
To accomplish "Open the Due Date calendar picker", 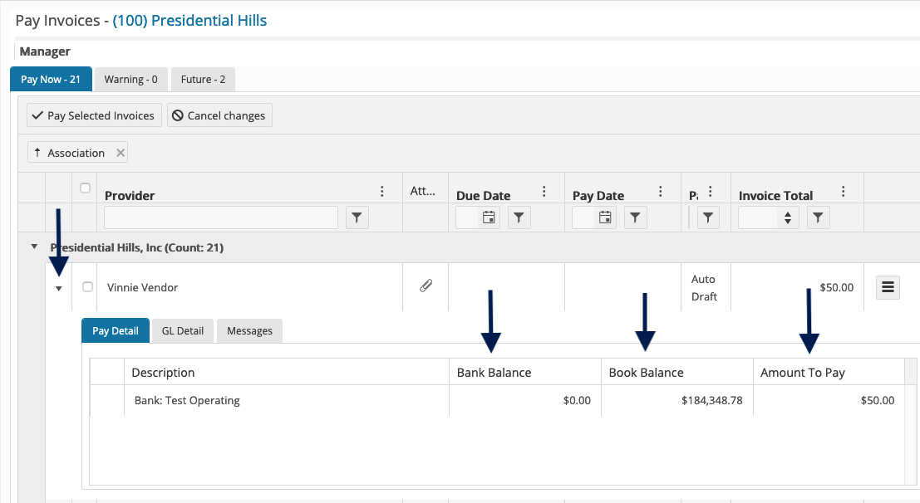I will (x=489, y=217).
